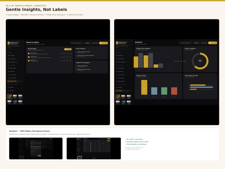Open Dashboard label in Analytics screenshot sidebar
Viewport: 225px width, 169px height.
121,55
